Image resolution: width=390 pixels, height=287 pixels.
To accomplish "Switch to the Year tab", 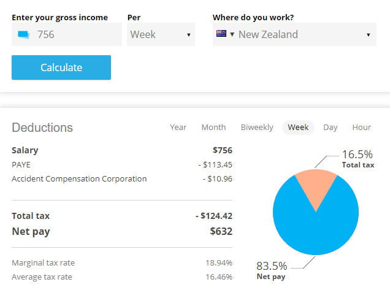I will 178,128.
